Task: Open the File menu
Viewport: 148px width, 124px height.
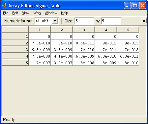Action: click(x=6, y=13)
